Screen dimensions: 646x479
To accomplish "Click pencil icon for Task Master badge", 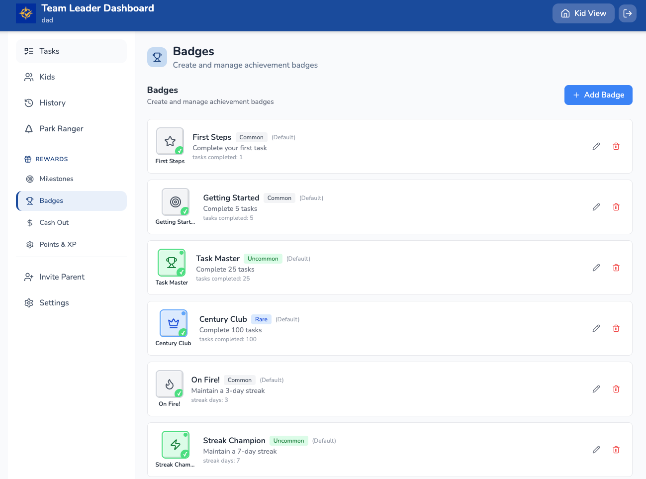I will (x=596, y=268).
